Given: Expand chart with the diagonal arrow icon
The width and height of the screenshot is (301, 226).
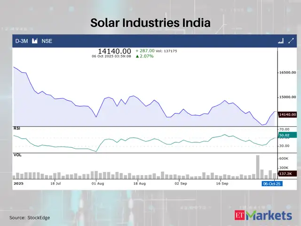Looking at the screenshot, I should tap(291, 41).
